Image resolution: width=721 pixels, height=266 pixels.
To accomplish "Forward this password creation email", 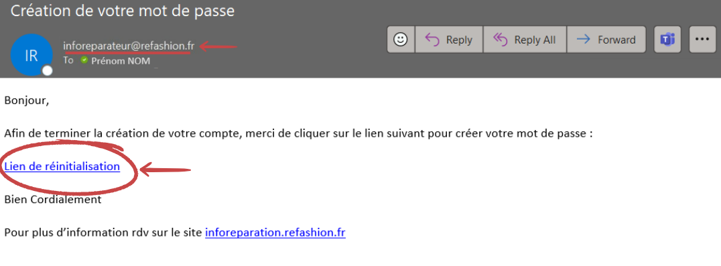I will [x=606, y=40].
